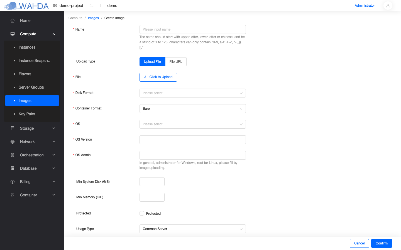Click the demo-project name in header
The image size is (401, 250).
pos(71,6)
